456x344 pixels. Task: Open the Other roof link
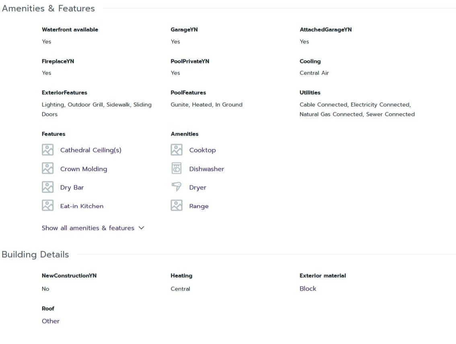tap(51, 321)
